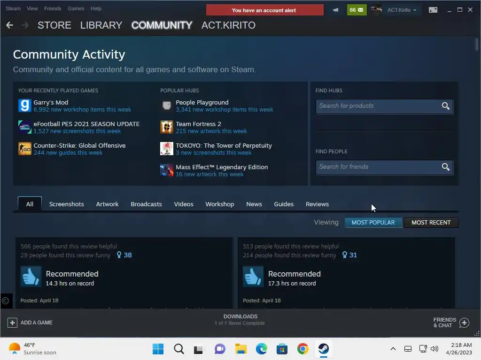Launch Google Chrome from taskbar

click(x=303, y=349)
